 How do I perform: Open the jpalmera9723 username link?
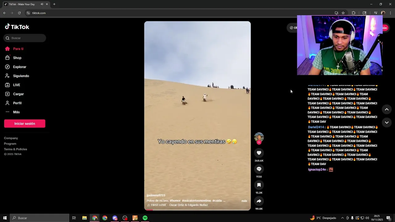156,195
